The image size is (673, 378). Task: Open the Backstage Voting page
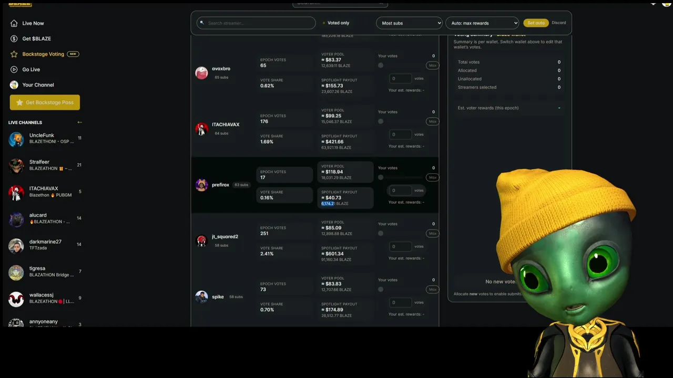coord(43,54)
